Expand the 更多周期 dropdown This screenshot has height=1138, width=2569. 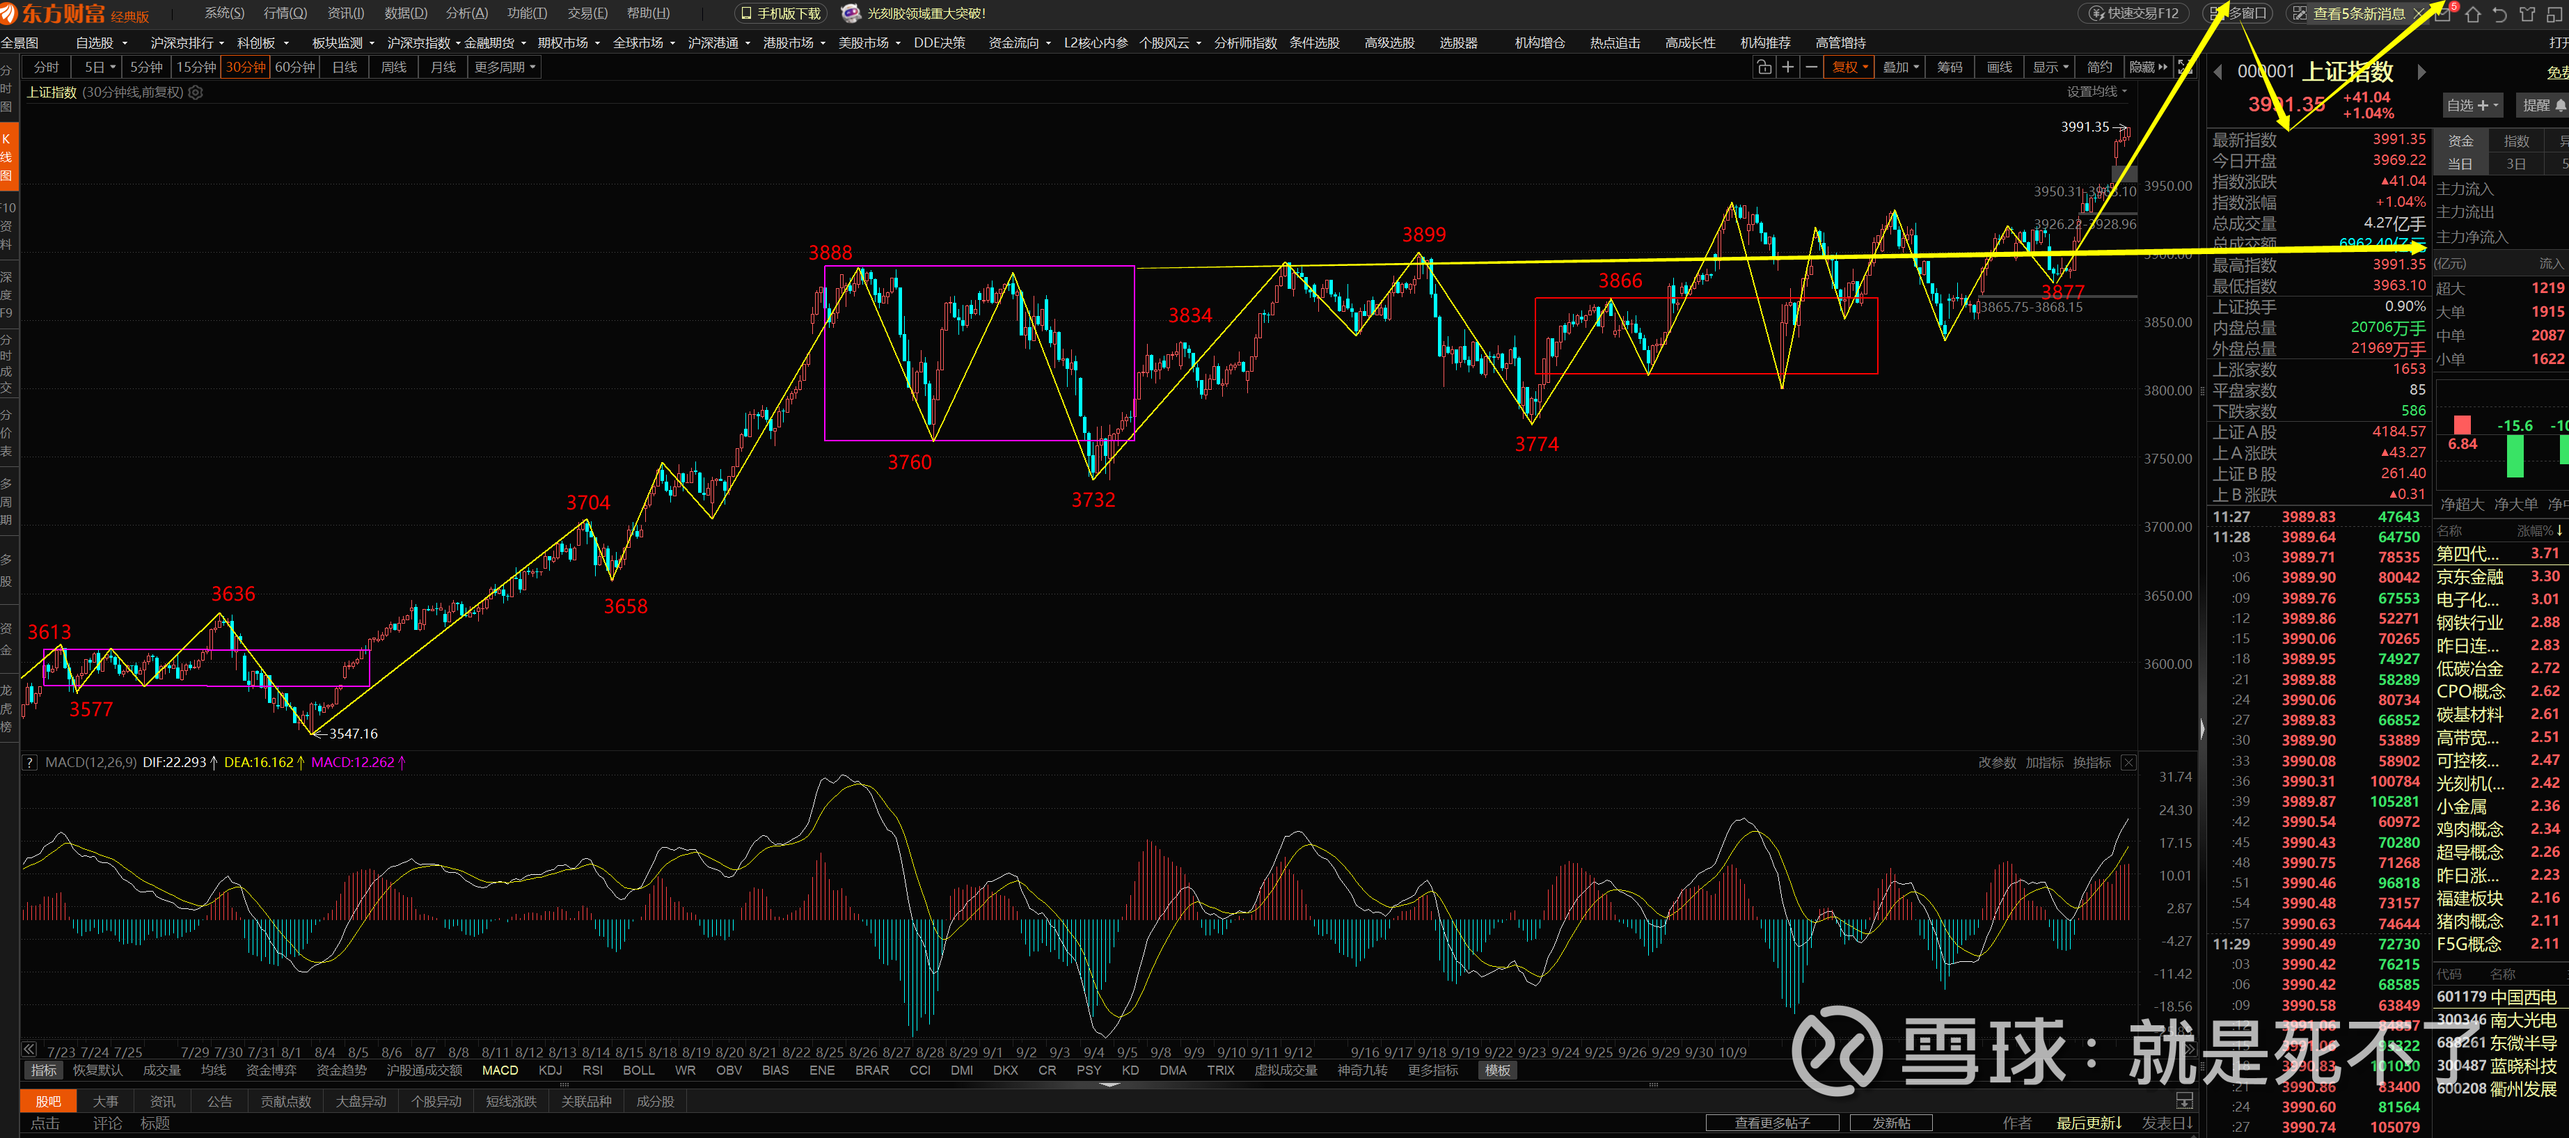pyautogui.click(x=505, y=67)
